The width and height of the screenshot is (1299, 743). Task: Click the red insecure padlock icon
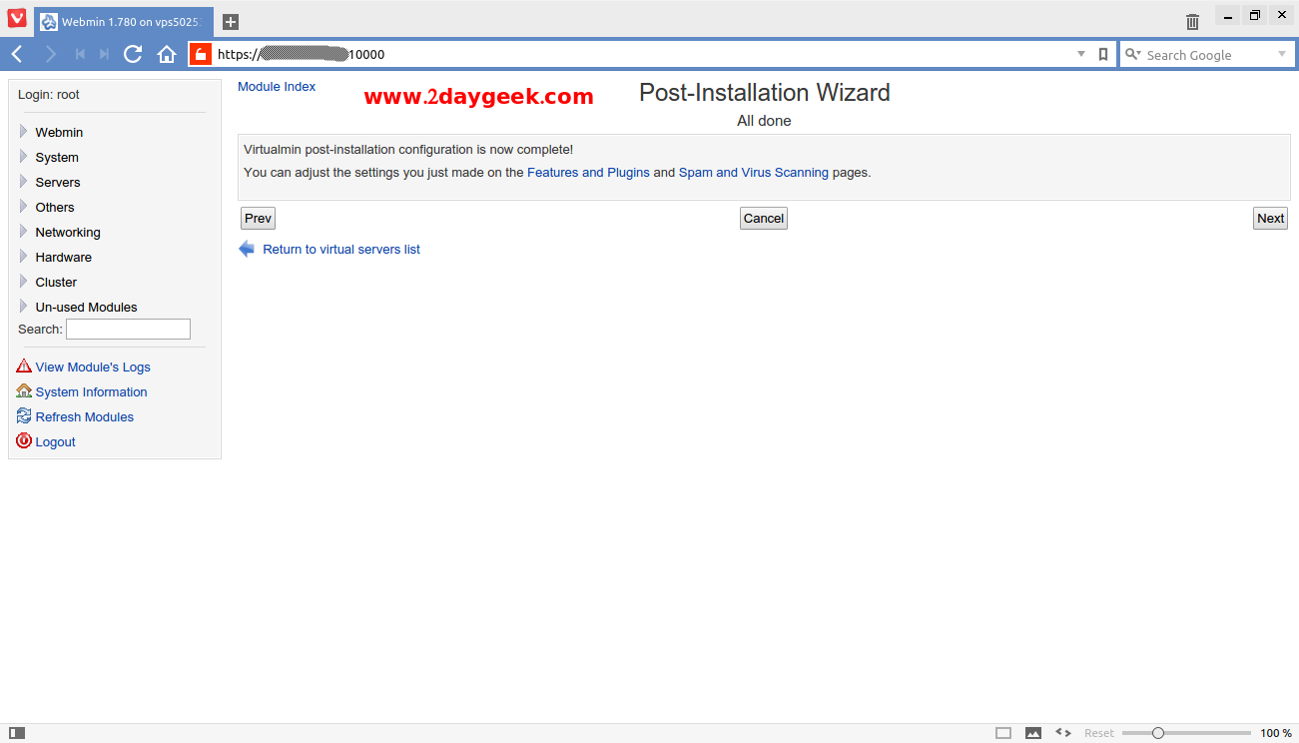coord(200,54)
